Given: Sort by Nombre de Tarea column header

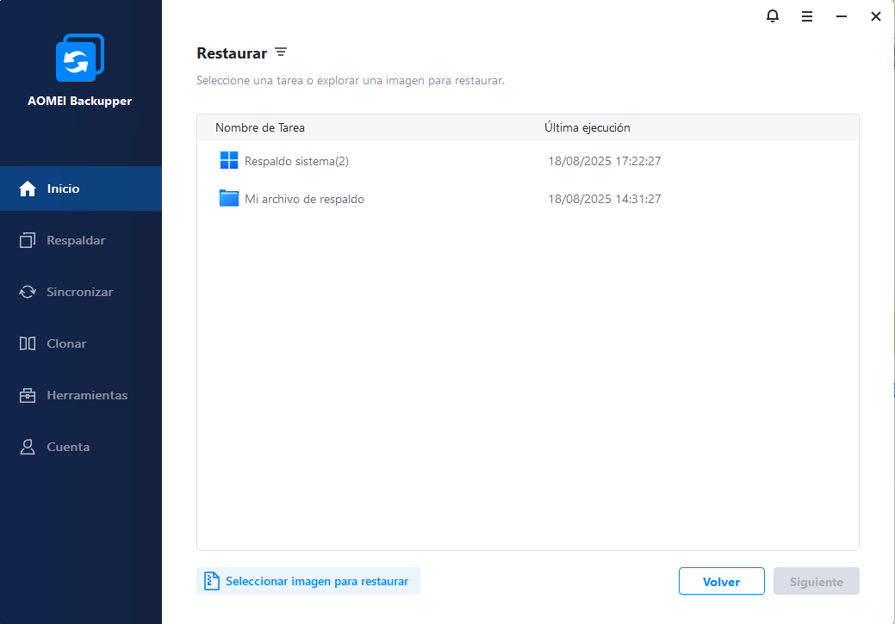Looking at the screenshot, I should [260, 127].
